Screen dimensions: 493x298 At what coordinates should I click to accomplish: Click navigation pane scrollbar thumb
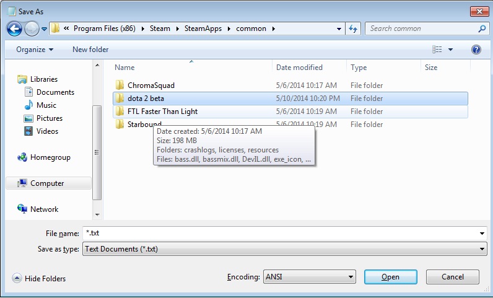[x=97, y=152]
